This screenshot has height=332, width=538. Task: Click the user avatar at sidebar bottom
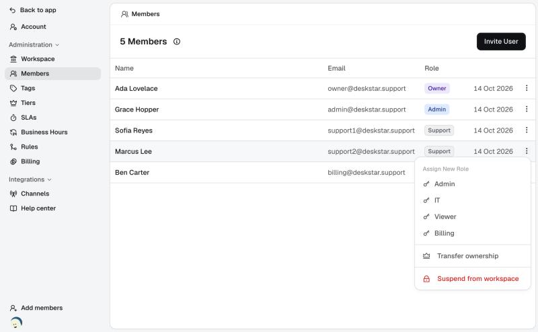pos(16,323)
